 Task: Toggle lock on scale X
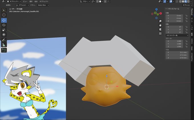(x=186, y=41)
